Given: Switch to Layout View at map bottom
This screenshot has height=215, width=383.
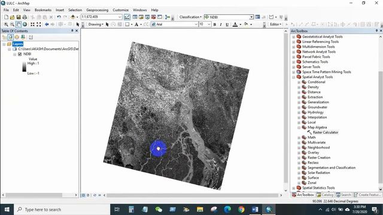Looking at the screenshot, I should tap(88, 195).
